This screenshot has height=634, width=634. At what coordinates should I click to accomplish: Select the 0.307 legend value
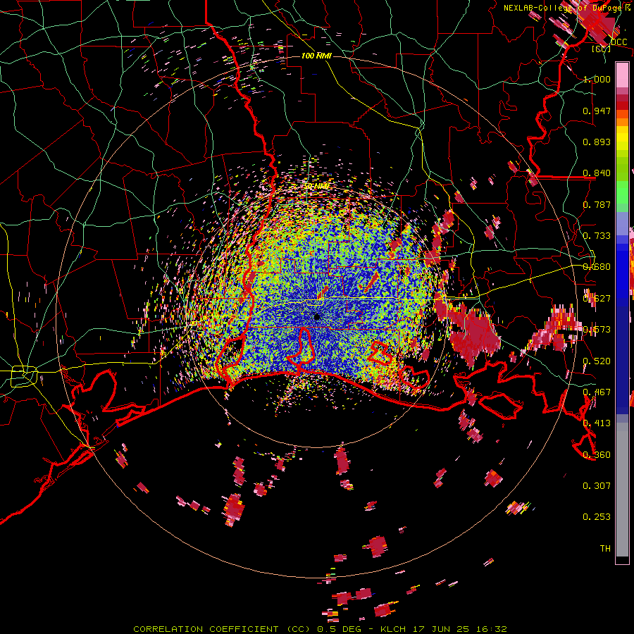pos(597,486)
